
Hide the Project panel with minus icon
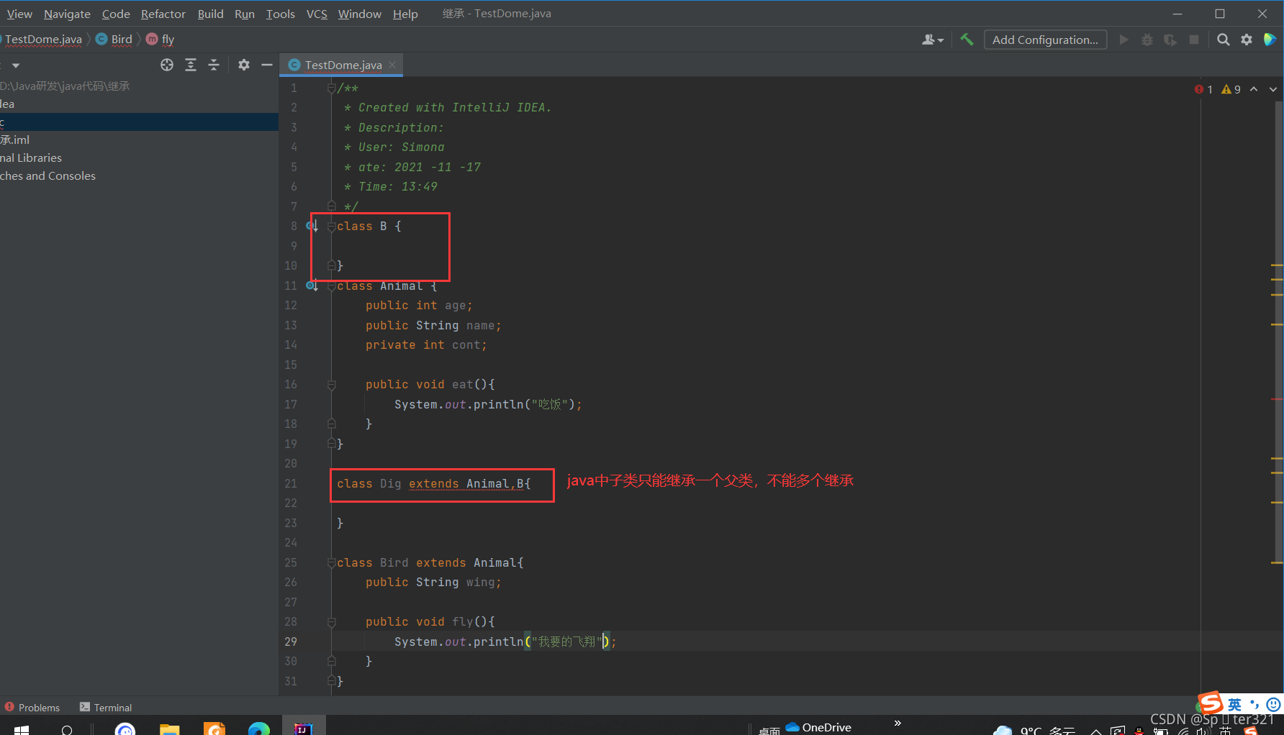point(267,65)
